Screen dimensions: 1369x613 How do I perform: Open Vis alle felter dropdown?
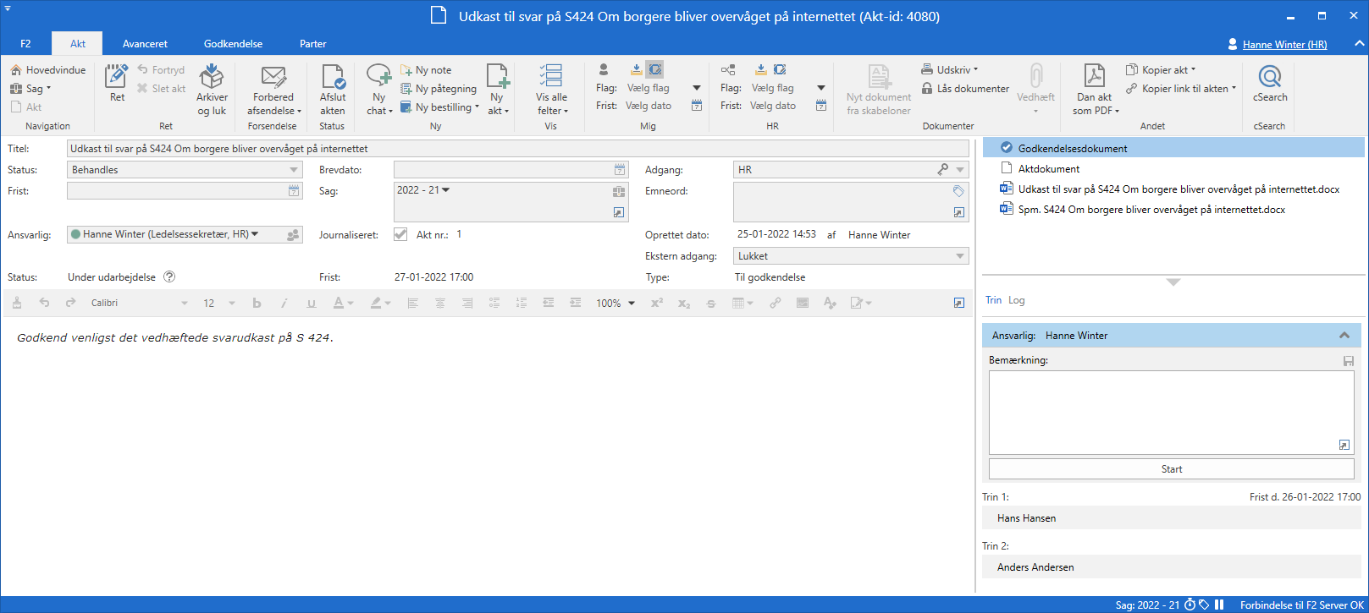[551, 90]
